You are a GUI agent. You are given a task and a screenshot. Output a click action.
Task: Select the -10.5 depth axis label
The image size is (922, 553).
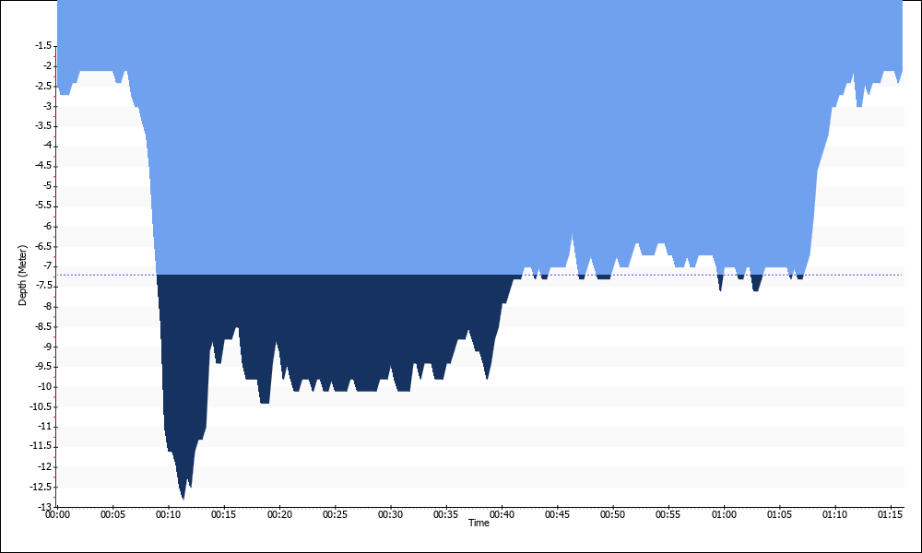coord(41,406)
